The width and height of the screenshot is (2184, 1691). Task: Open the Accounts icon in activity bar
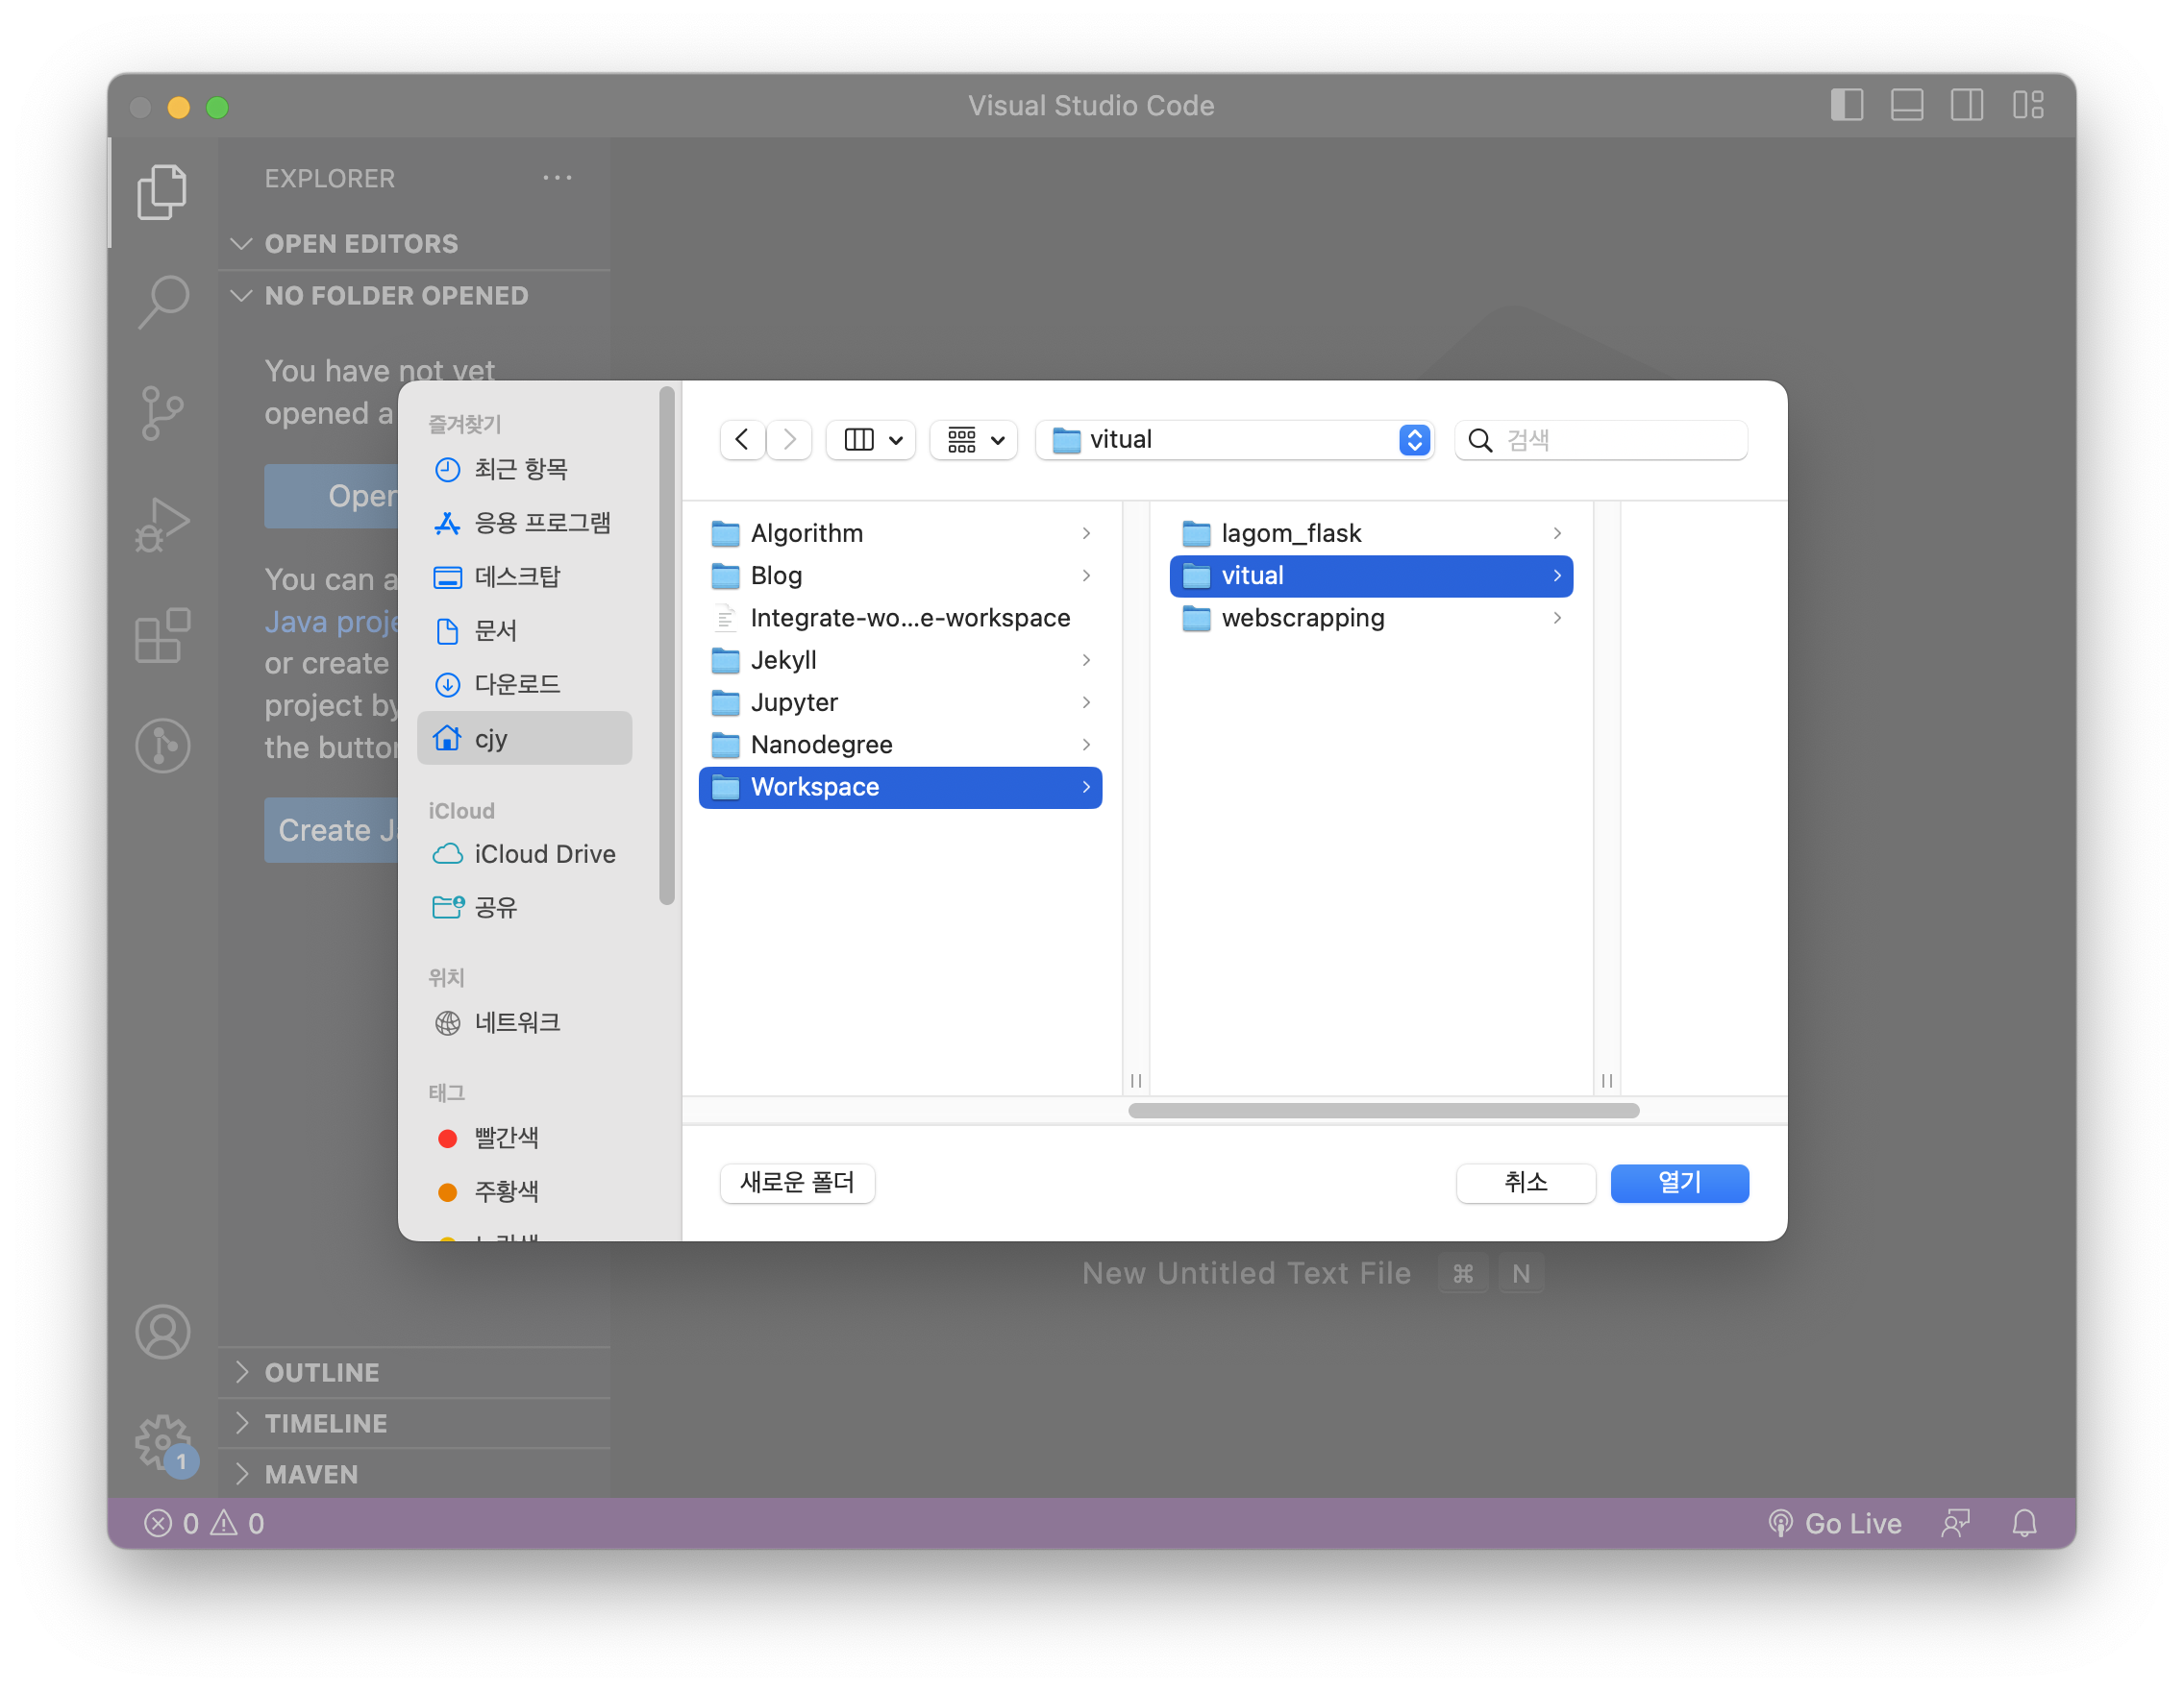pos(162,1332)
